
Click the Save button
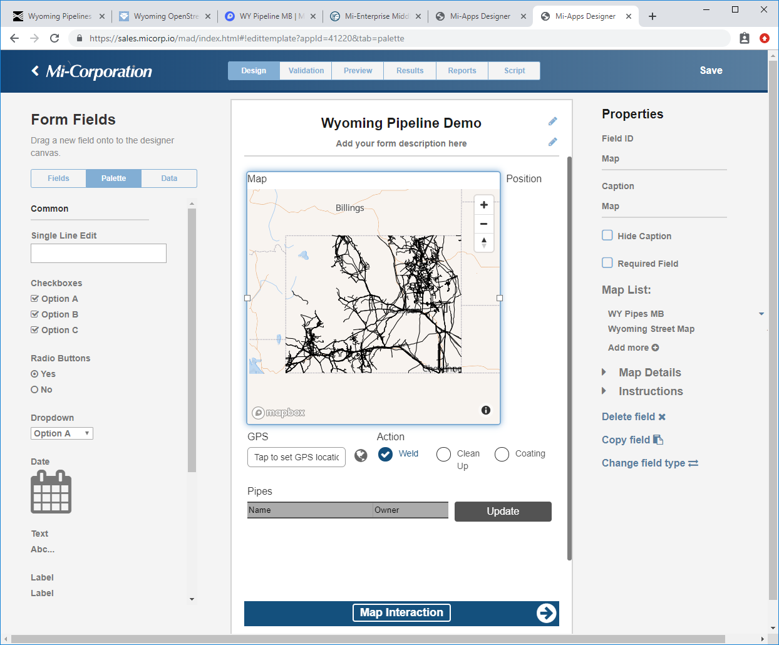(711, 71)
